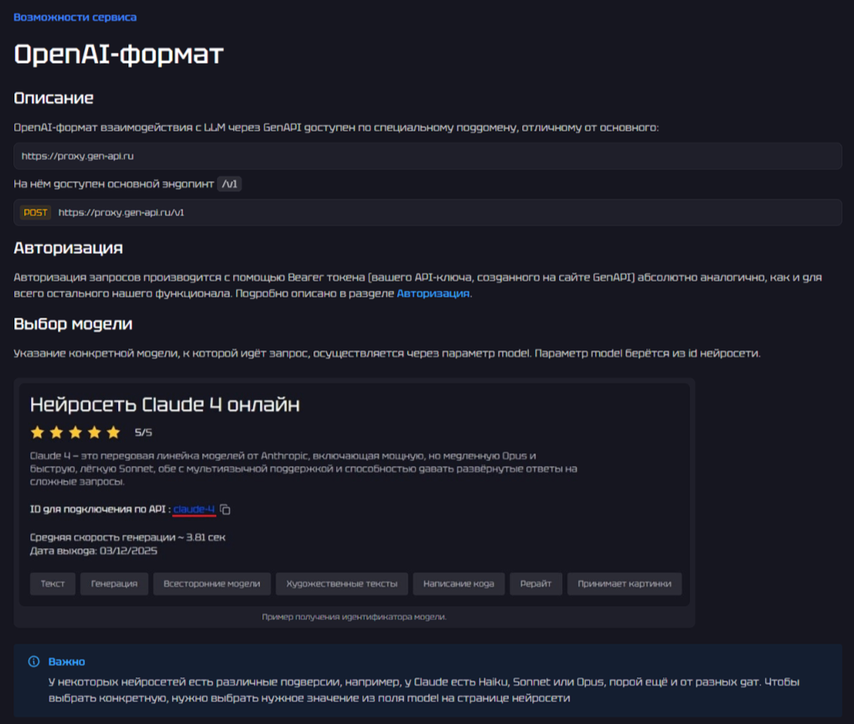The height and width of the screenshot is (724, 854).
Task: Pick the Художественные тексты tag
Action: coord(342,584)
